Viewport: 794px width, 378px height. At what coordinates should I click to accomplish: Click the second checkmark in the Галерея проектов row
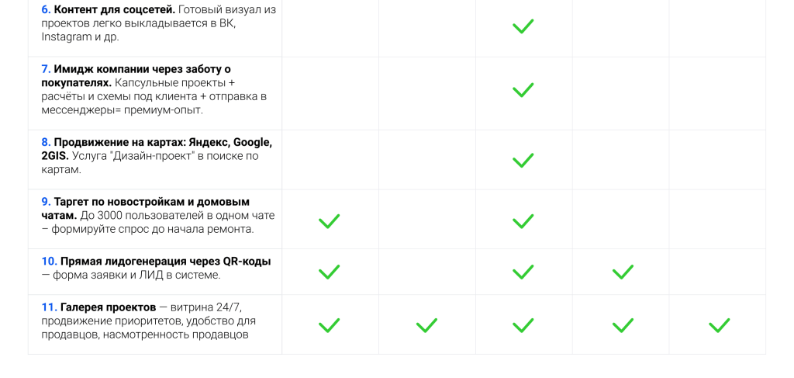(x=426, y=325)
